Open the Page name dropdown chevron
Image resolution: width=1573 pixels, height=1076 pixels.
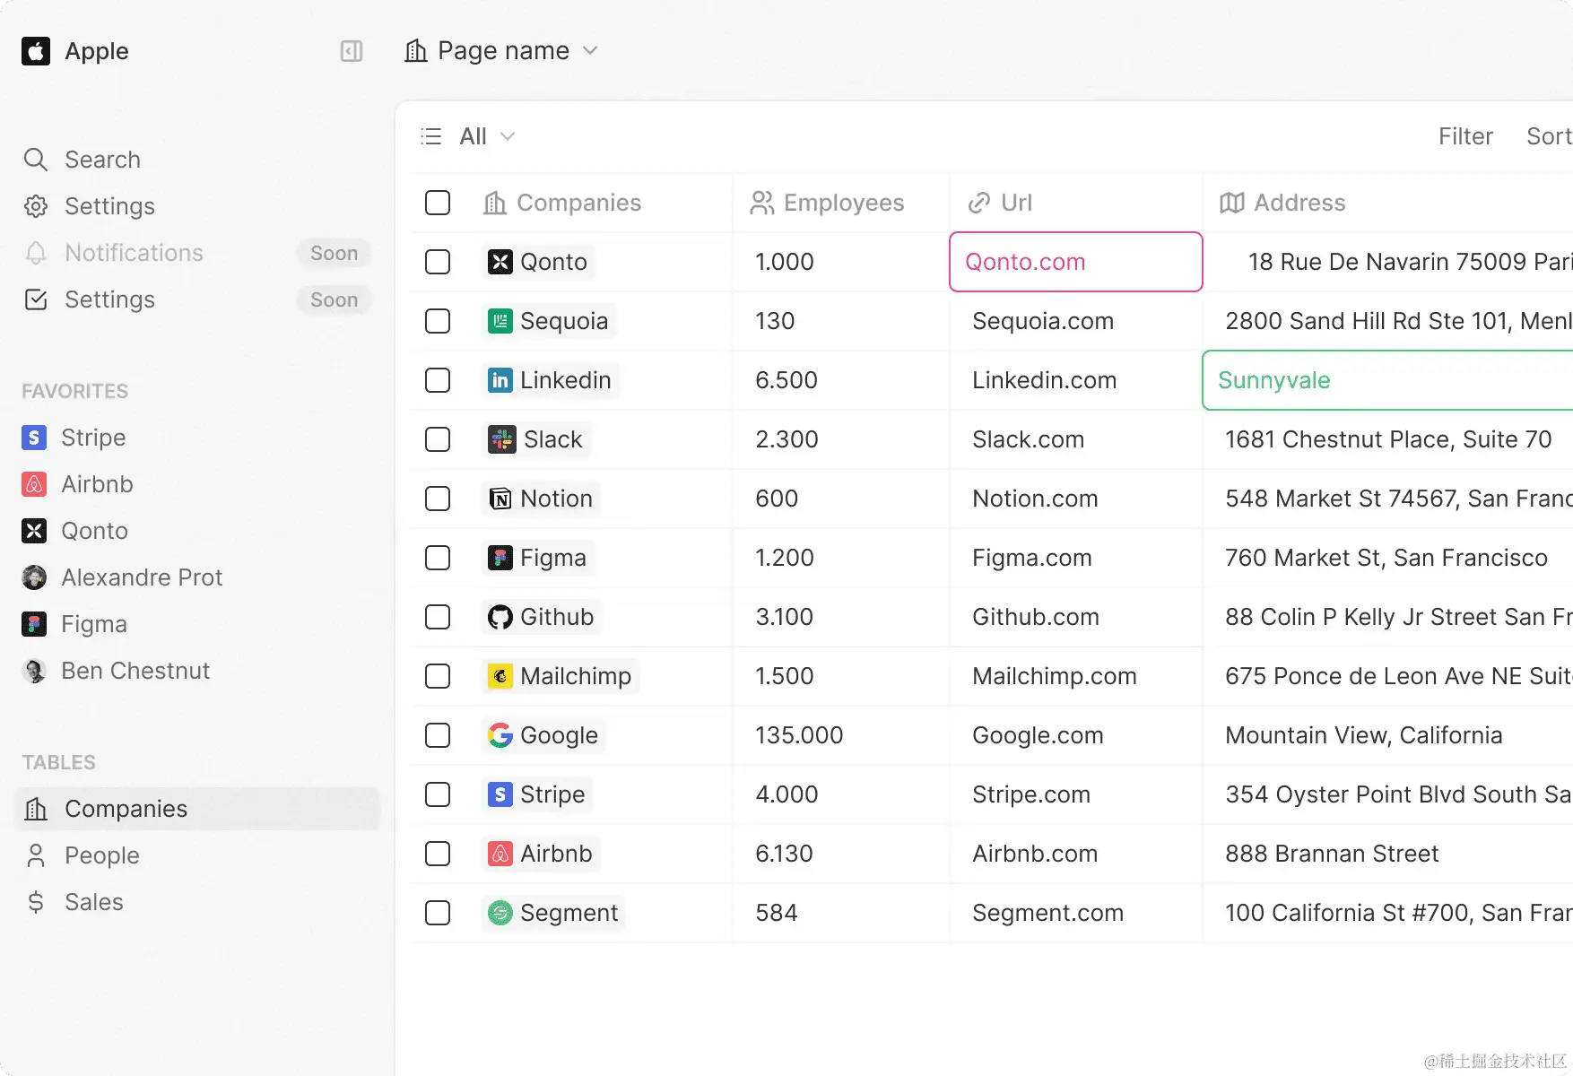(590, 50)
